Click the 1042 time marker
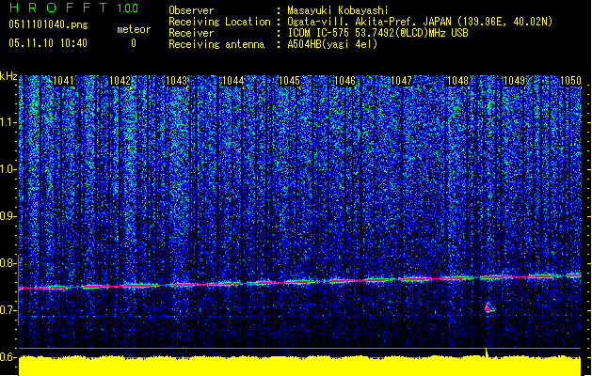 120,81
